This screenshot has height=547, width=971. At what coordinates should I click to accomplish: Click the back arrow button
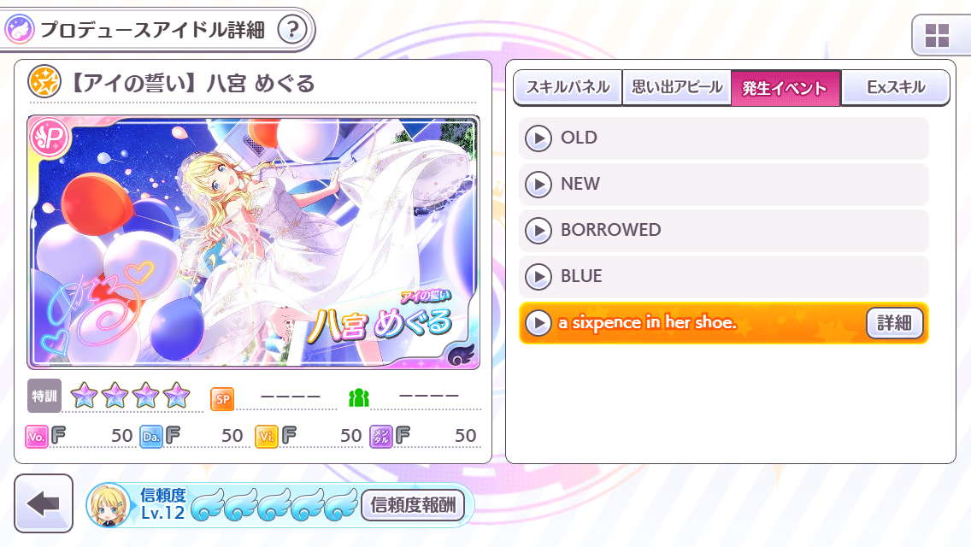(x=44, y=503)
